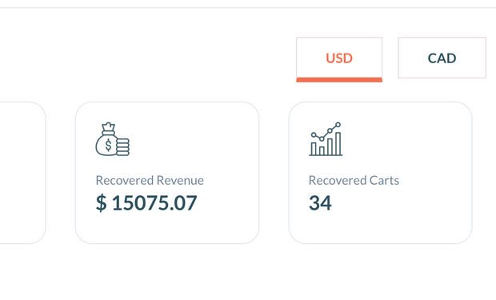The width and height of the screenshot is (496, 300).
Task: Click empty space below Recovered Carts number
Action: coord(380,229)
